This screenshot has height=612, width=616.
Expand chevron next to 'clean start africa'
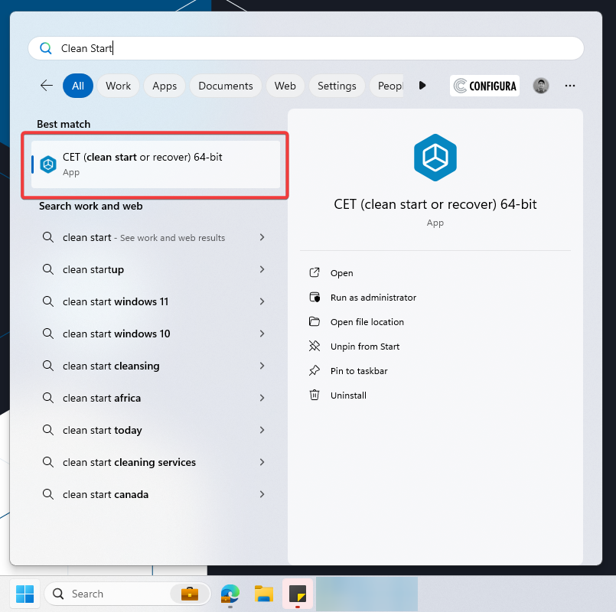pos(262,398)
